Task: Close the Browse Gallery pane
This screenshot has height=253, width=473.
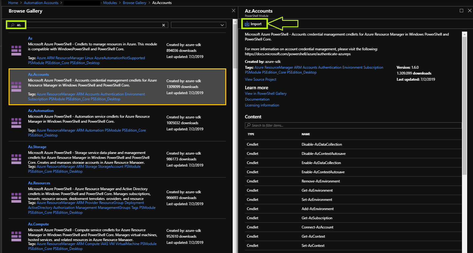Action: pyautogui.click(x=234, y=11)
